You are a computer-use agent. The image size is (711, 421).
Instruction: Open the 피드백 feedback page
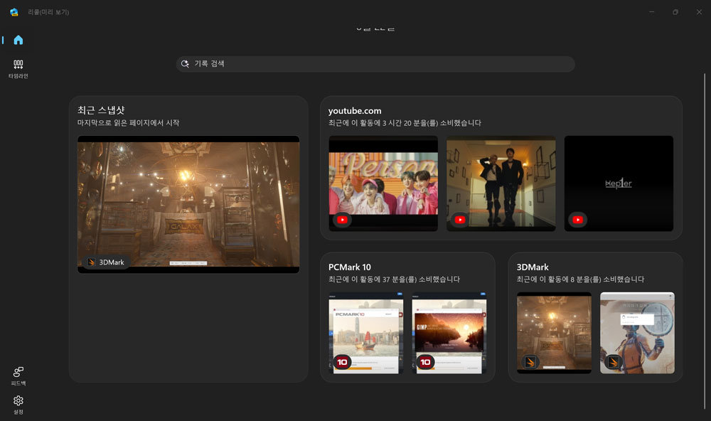click(18, 376)
